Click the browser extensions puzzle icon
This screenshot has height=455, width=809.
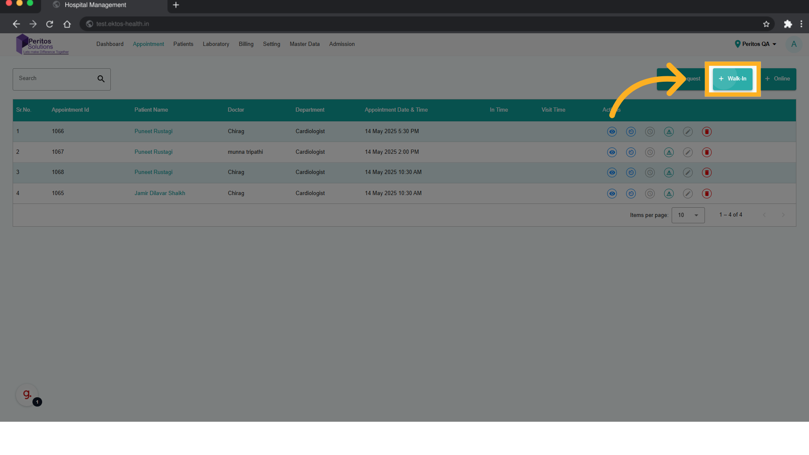tap(788, 24)
